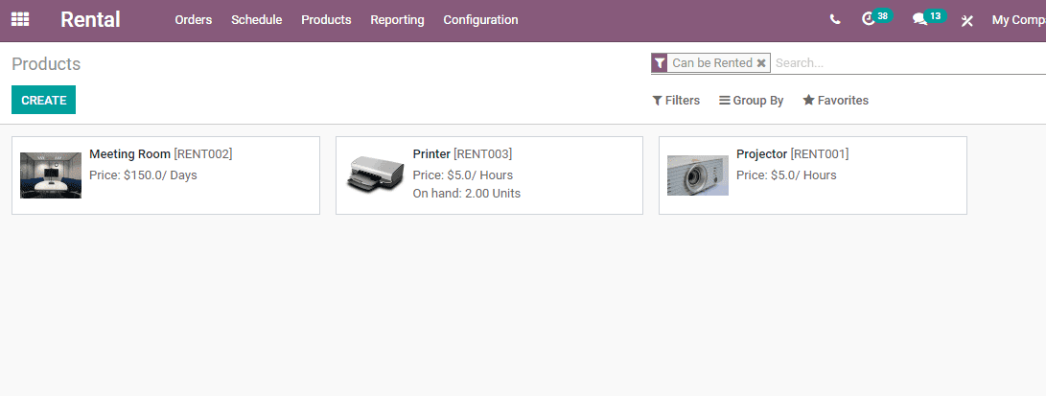The width and height of the screenshot is (1046, 396).
Task: Remove the 'Can be Rented' filter
Action: pyautogui.click(x=761, y=63)
